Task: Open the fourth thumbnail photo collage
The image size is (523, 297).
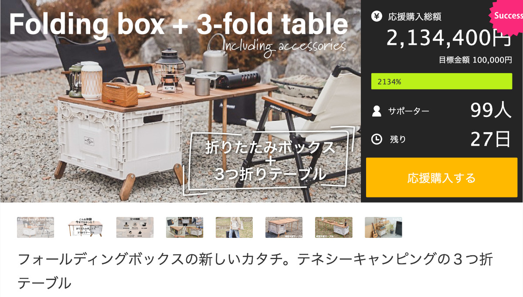Action: coord(185,227)
